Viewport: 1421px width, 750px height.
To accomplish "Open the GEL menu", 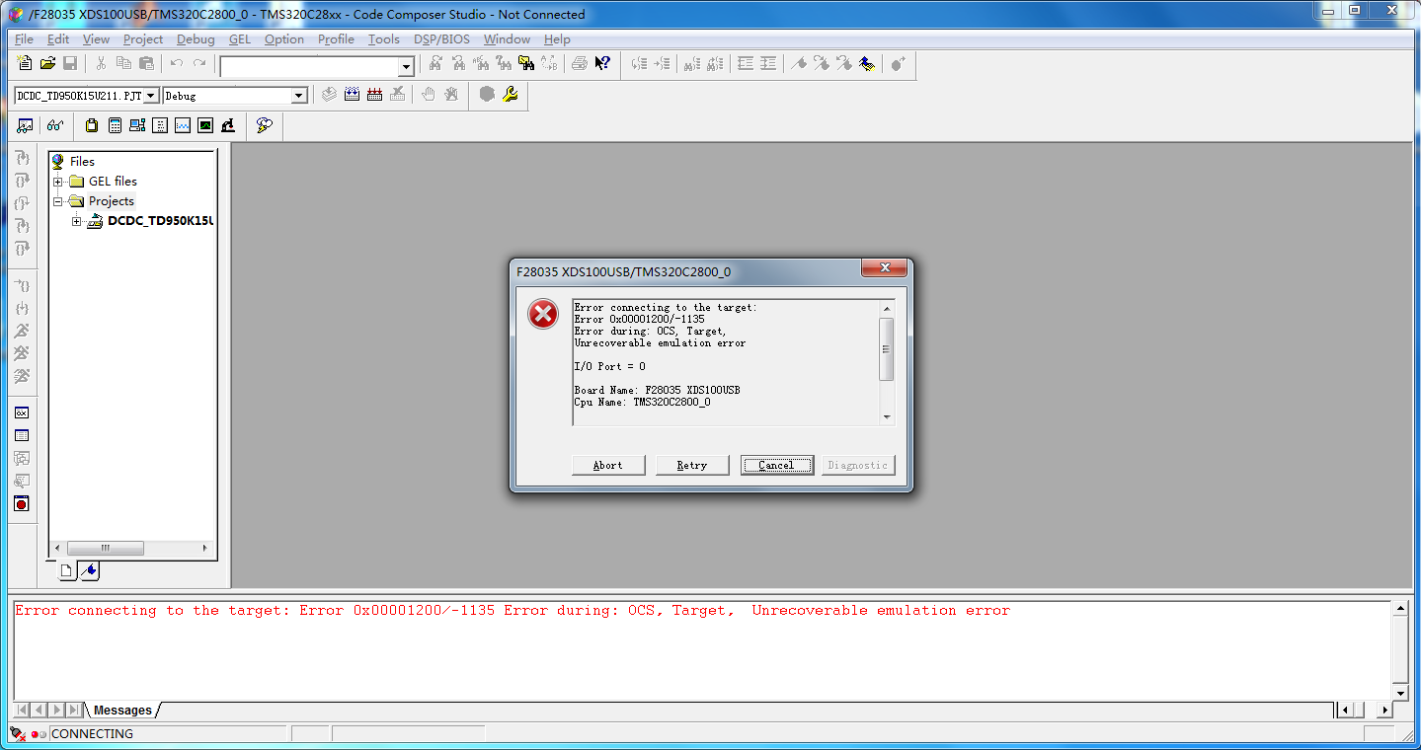I will (x=240, y=39).
